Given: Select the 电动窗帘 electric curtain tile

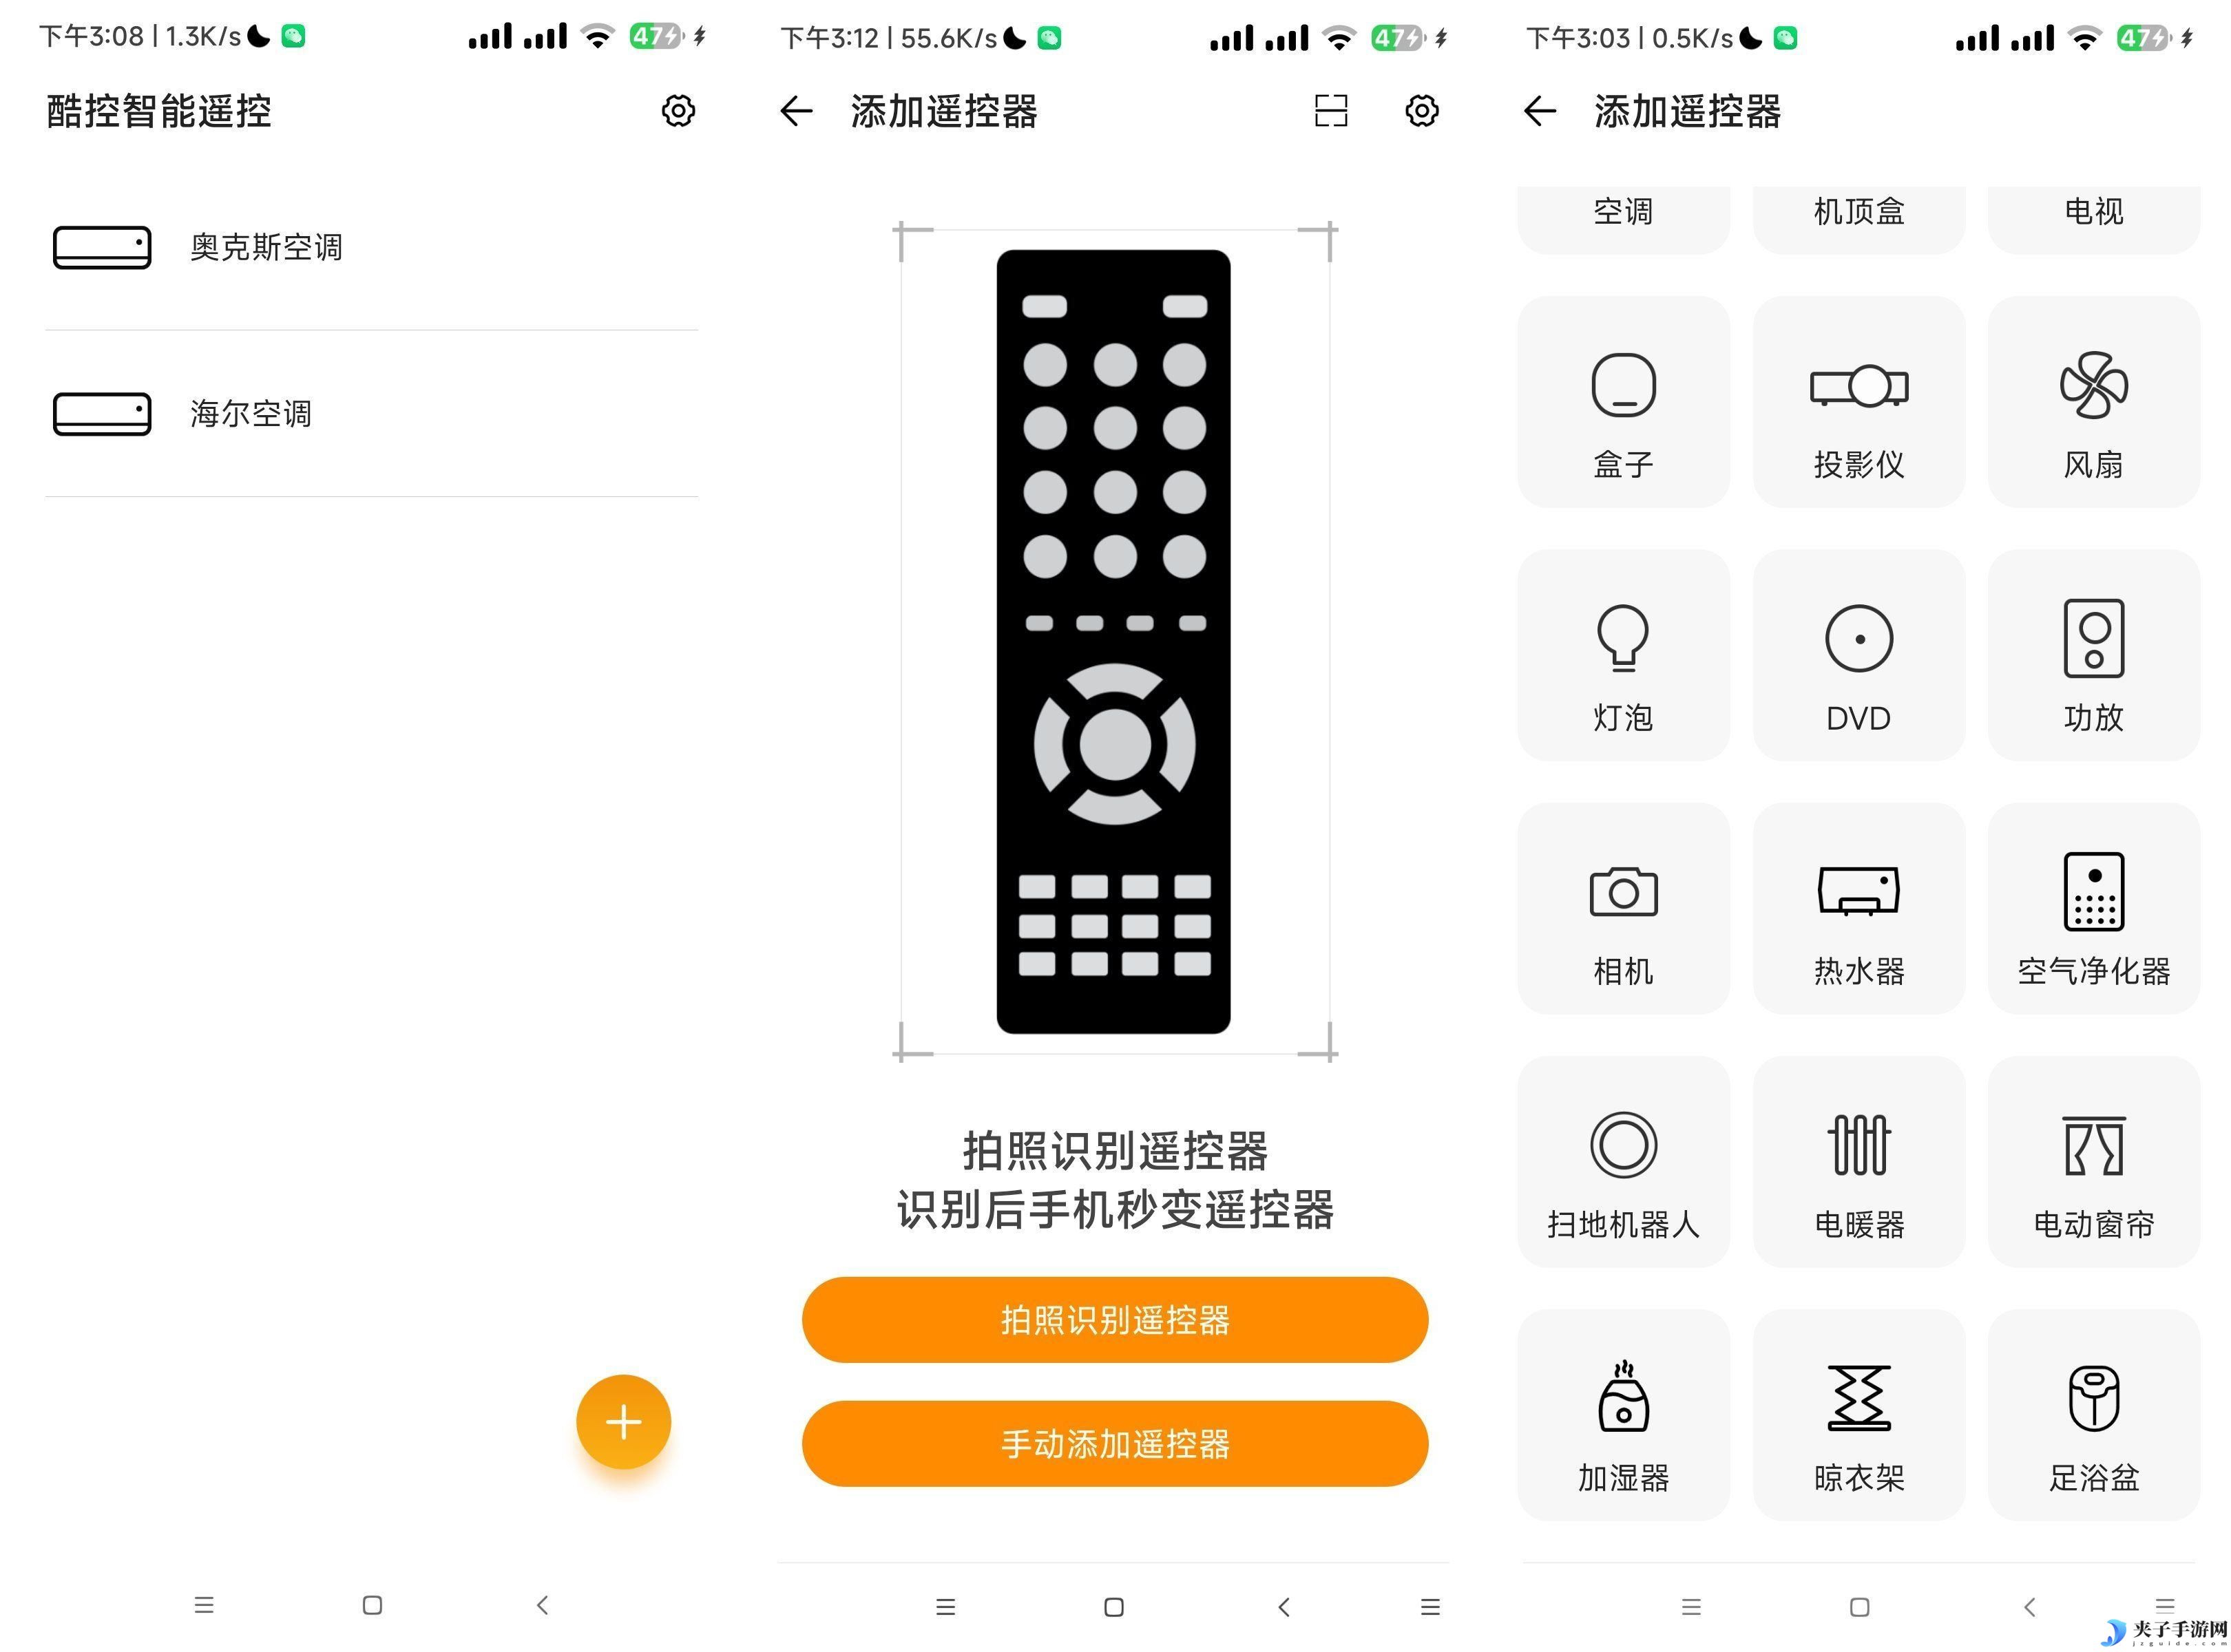Looking at the screenshot, I should tap(2093, 1162).
